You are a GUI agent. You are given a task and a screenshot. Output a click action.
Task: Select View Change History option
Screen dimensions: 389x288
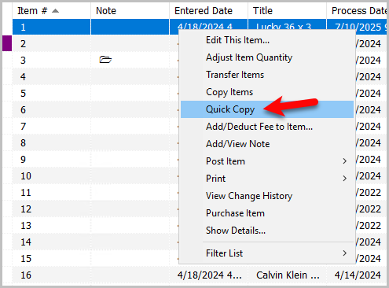(267, 196)
